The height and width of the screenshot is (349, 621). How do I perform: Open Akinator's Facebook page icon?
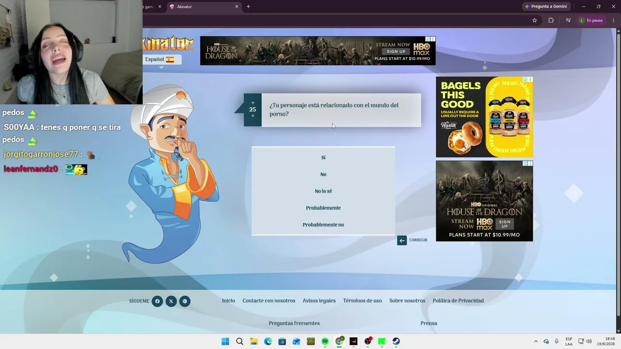point(157,301)
